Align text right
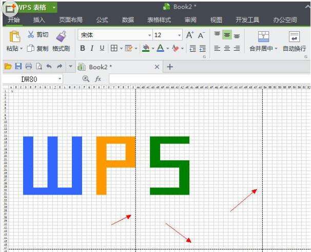Screen dimensions: 311x252 [237, 48]
